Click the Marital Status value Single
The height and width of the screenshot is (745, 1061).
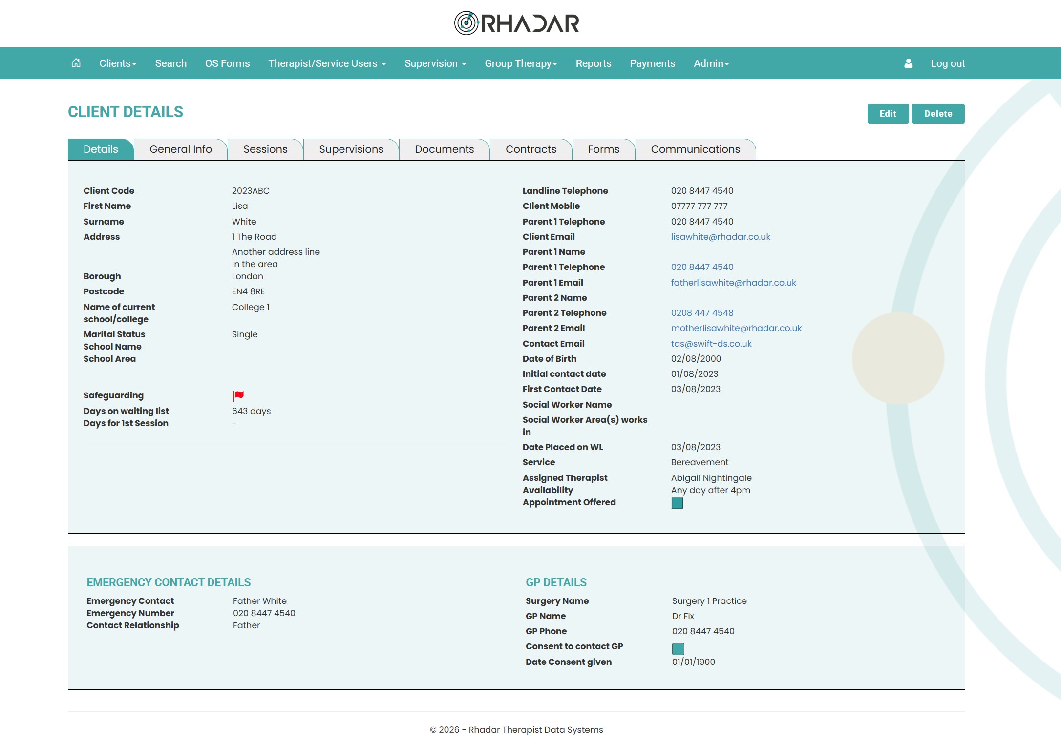pyautogui.click(x=245, y=334)
